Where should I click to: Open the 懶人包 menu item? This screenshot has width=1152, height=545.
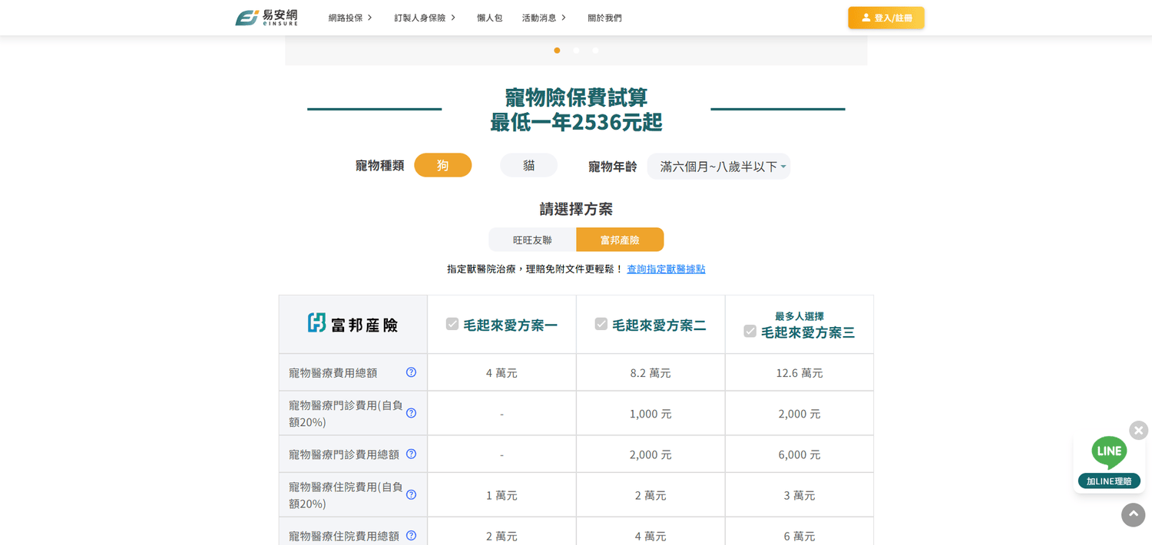[489, 18]
